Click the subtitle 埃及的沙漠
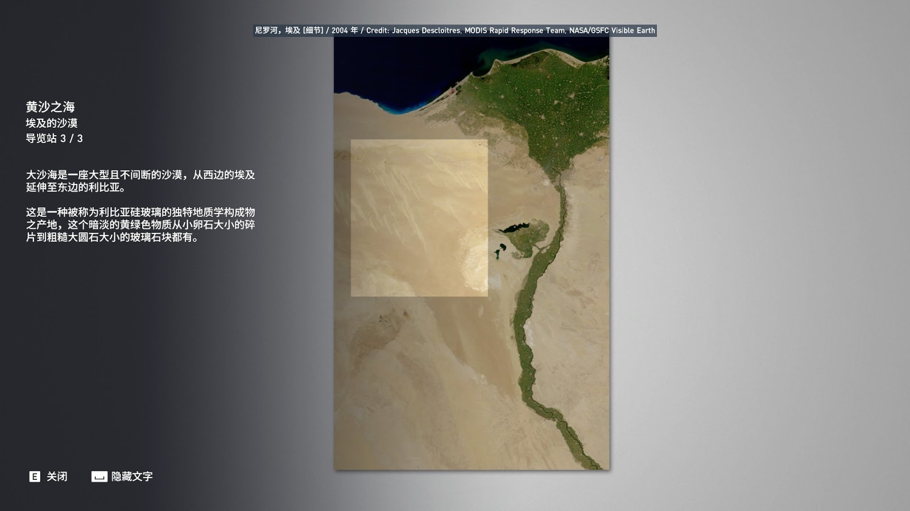This screenshot has height=511, width=910. (x=52, y=123)
